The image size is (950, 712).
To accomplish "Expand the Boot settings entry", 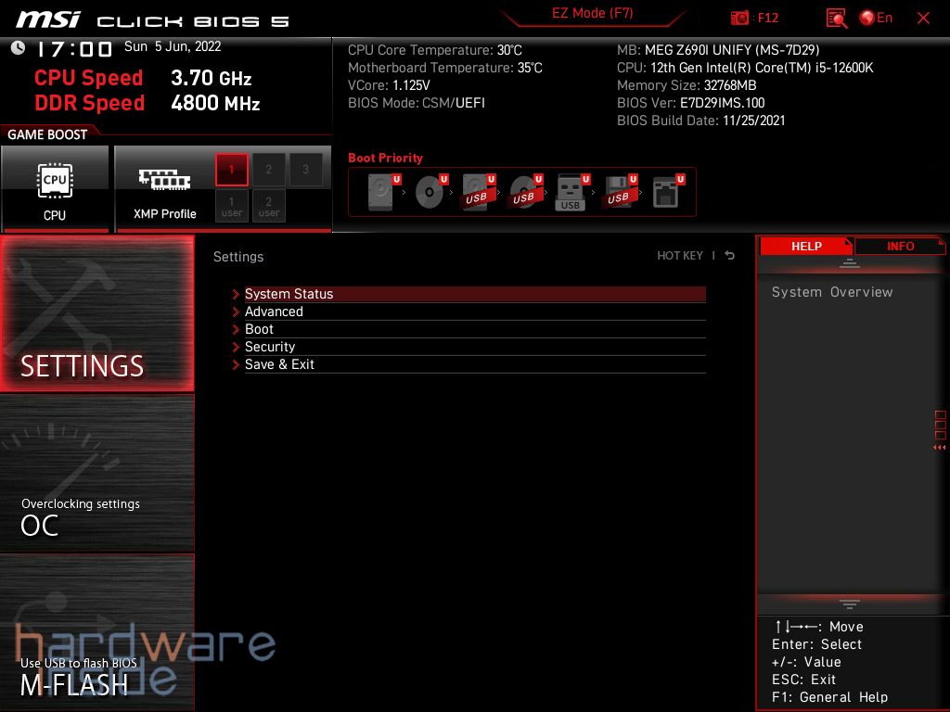I will click(258, 329).
